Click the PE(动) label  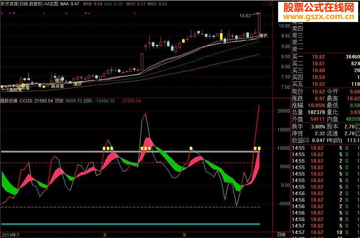[x=334, y=140]
